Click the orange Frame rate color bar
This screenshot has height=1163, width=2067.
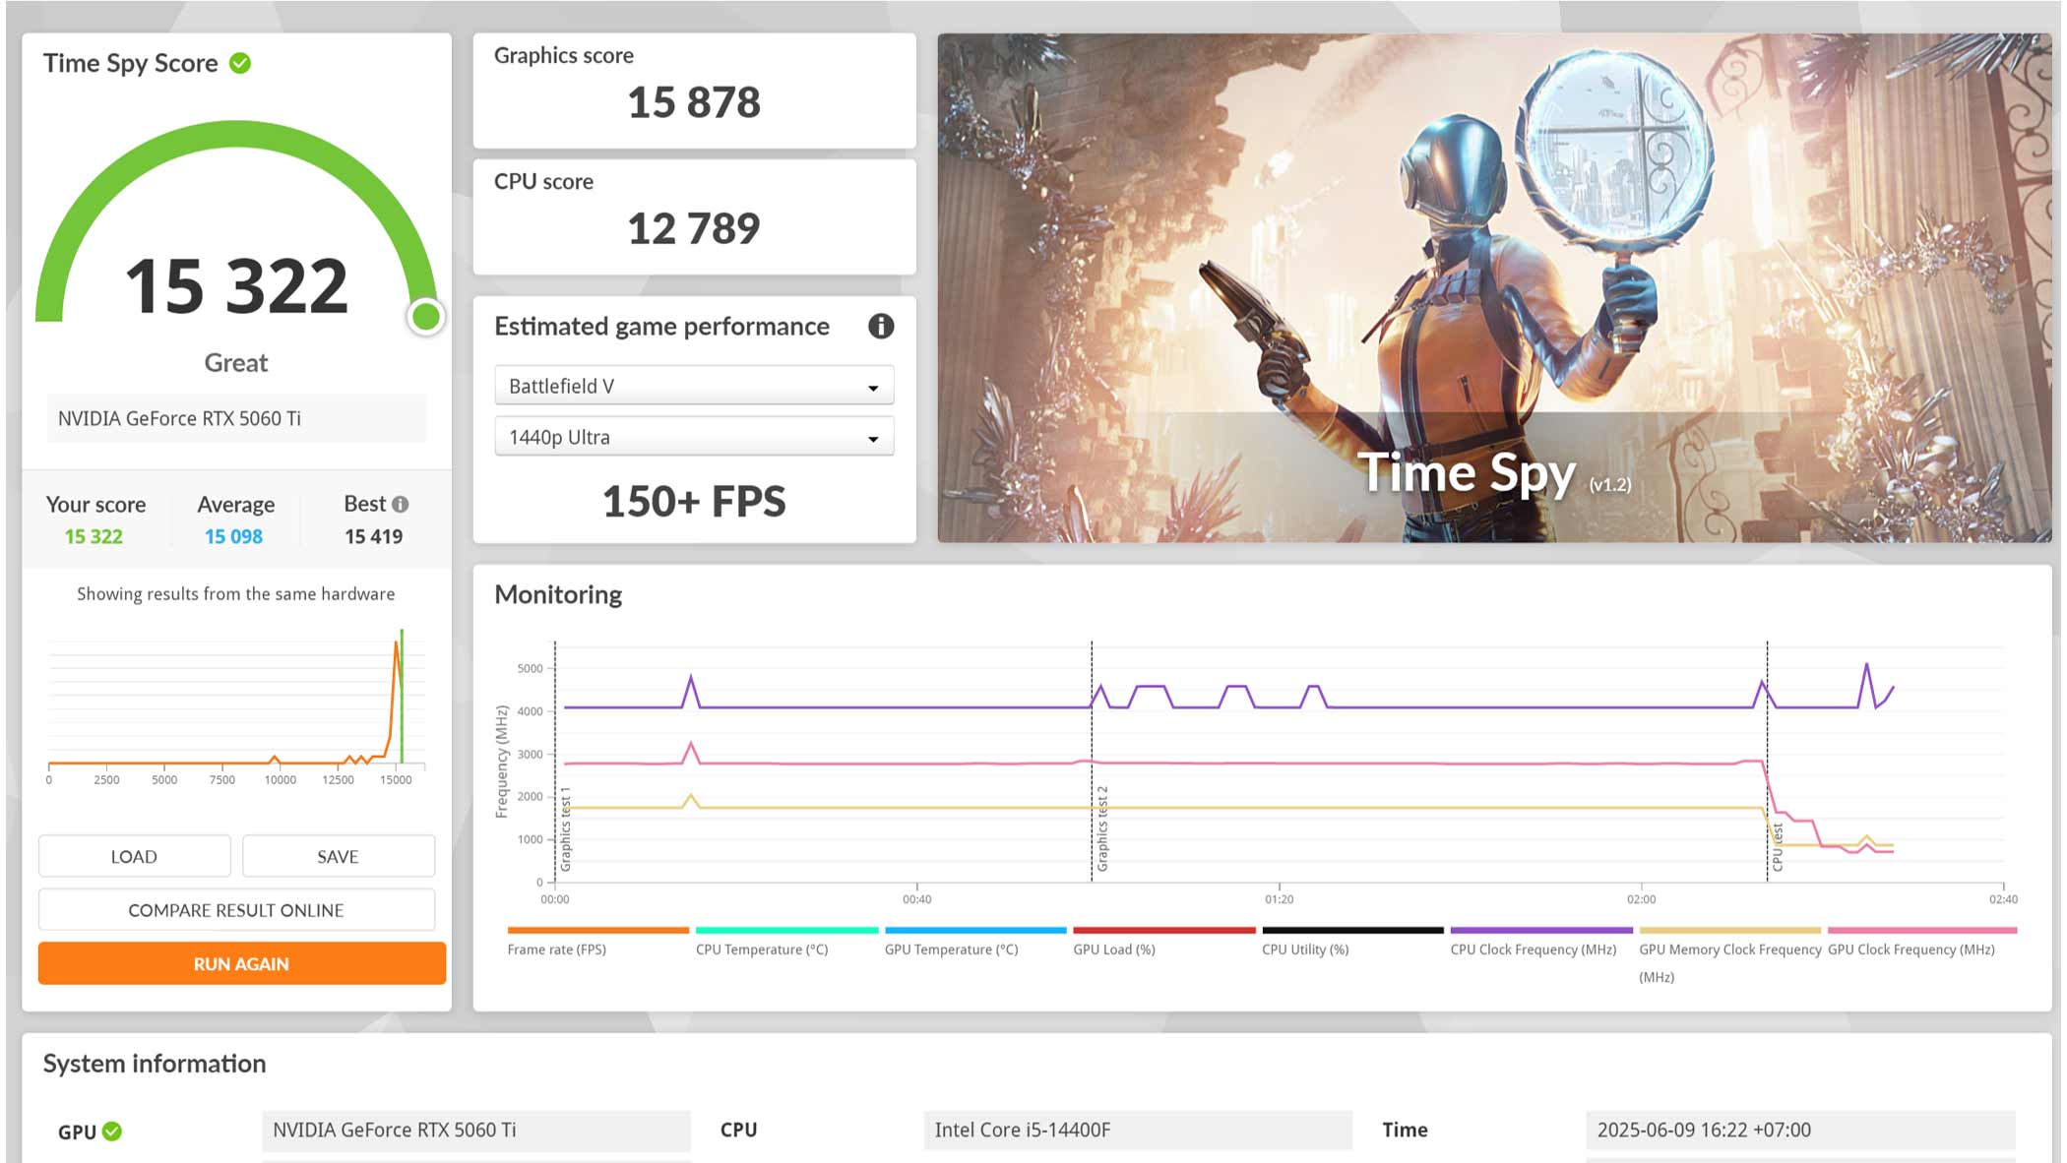pos(598,930)
